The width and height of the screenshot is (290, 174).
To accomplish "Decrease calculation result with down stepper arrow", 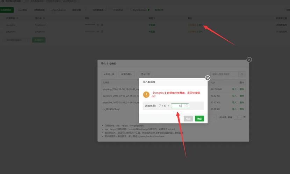I will point(187,107).
